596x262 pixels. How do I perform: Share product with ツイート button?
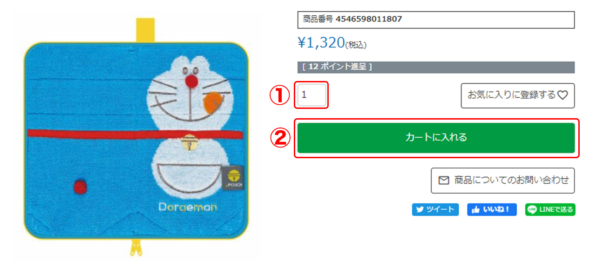[x=435, y=209]
